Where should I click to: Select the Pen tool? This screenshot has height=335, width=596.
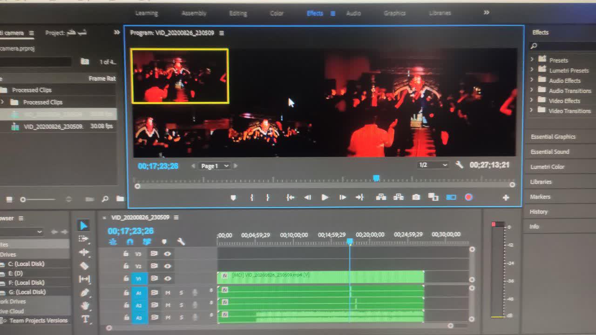(85, 293)
